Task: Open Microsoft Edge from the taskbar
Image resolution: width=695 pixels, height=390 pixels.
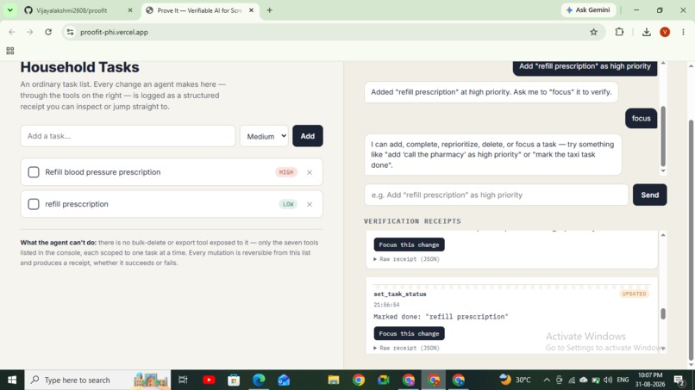Action: pyautogui.click(x=259, y=380)
